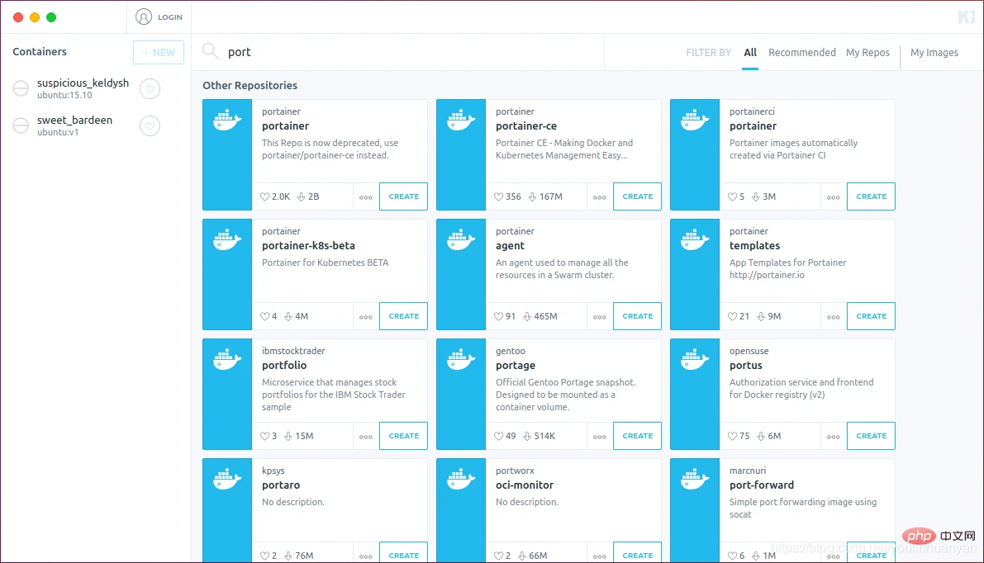984x563 pixels.
Task: Click the port-forward repository title
Action: pos(761,485)
